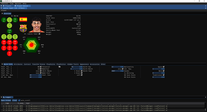This screenshot has height=112, width=207.
Task: Click the edit icon next to Gender Male
Action: pos(164,71)
